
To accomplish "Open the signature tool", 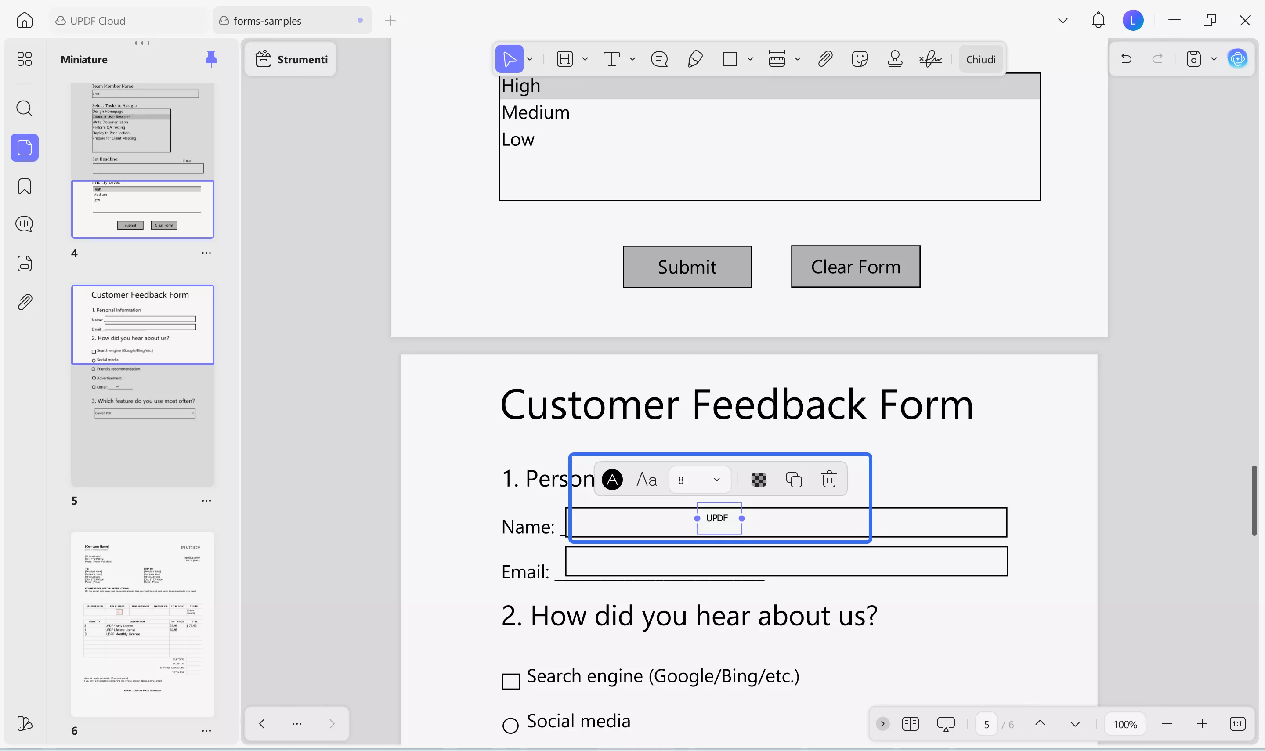I will [x=930, y=59].
